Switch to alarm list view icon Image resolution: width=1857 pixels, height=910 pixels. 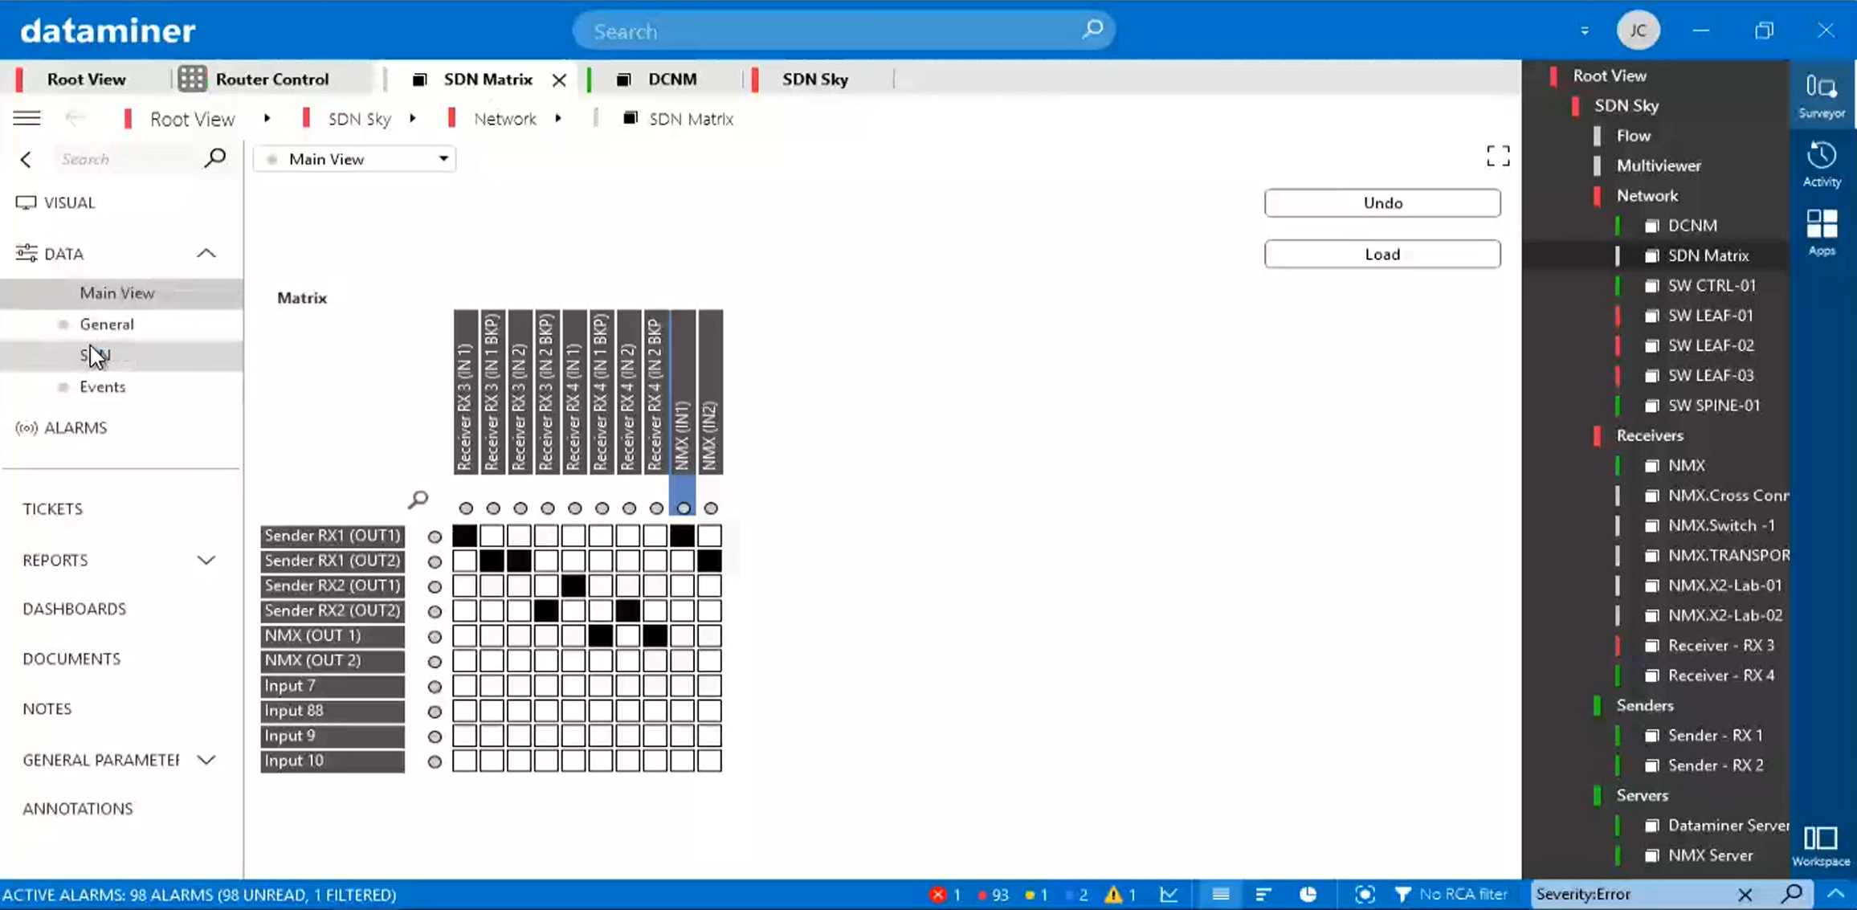1221,894
